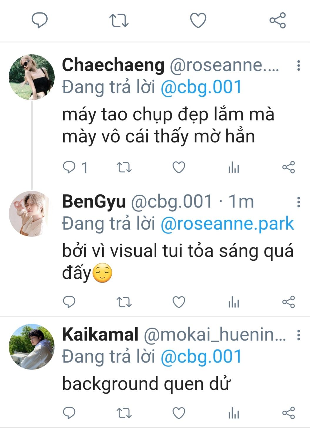
Task: Retweet Kaikamal's background reply
Action: coord(124,413)
